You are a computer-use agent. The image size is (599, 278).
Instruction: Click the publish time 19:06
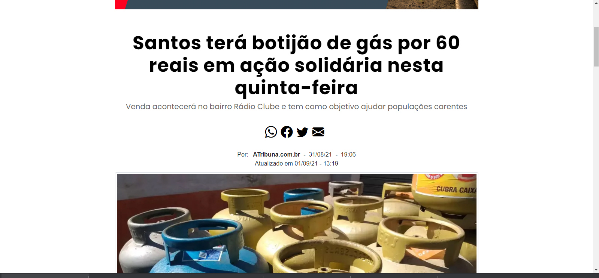click(x=348, y=154)
